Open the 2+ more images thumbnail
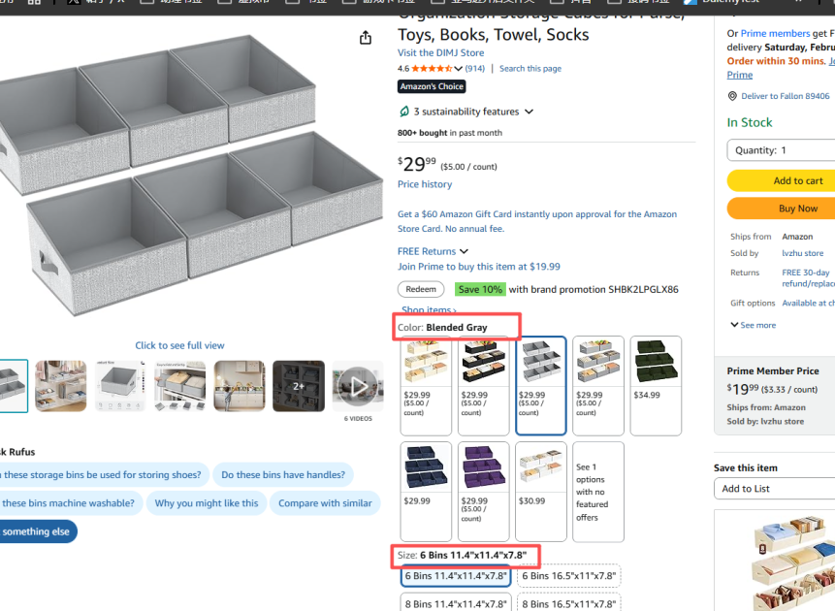Image resolution: width=835 pixels, height=611 pixels. tap(299, 386)
